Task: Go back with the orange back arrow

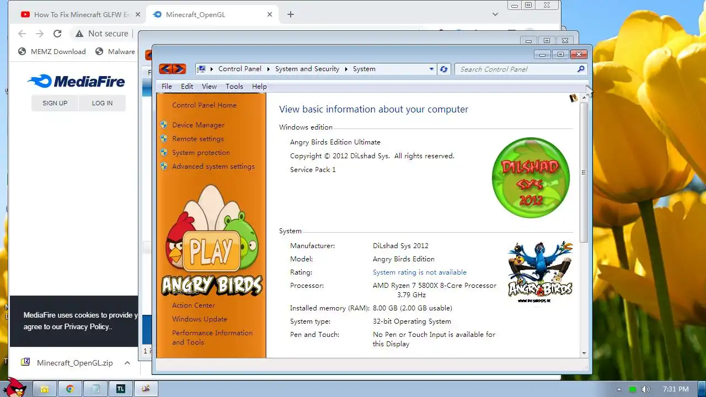Action: (165, 69)
